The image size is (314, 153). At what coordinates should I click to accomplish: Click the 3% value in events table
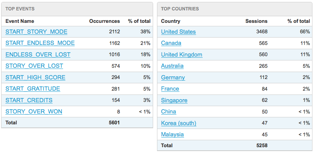[x=147, y=100]
